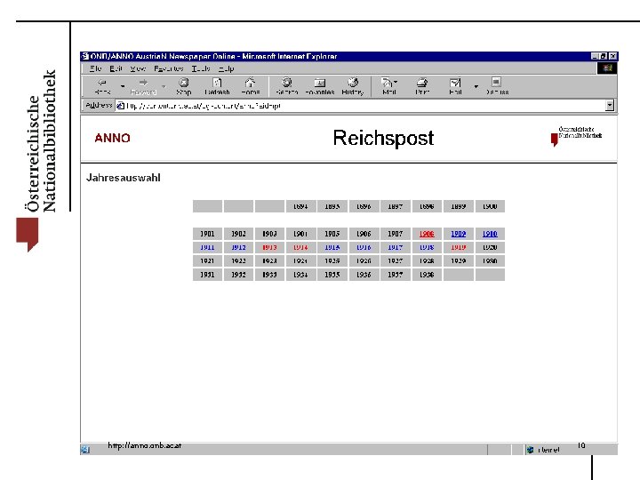This screenshot has height=480, width=640.
Task: Select the 1905 year cell
Action: [x=332, y=234]
